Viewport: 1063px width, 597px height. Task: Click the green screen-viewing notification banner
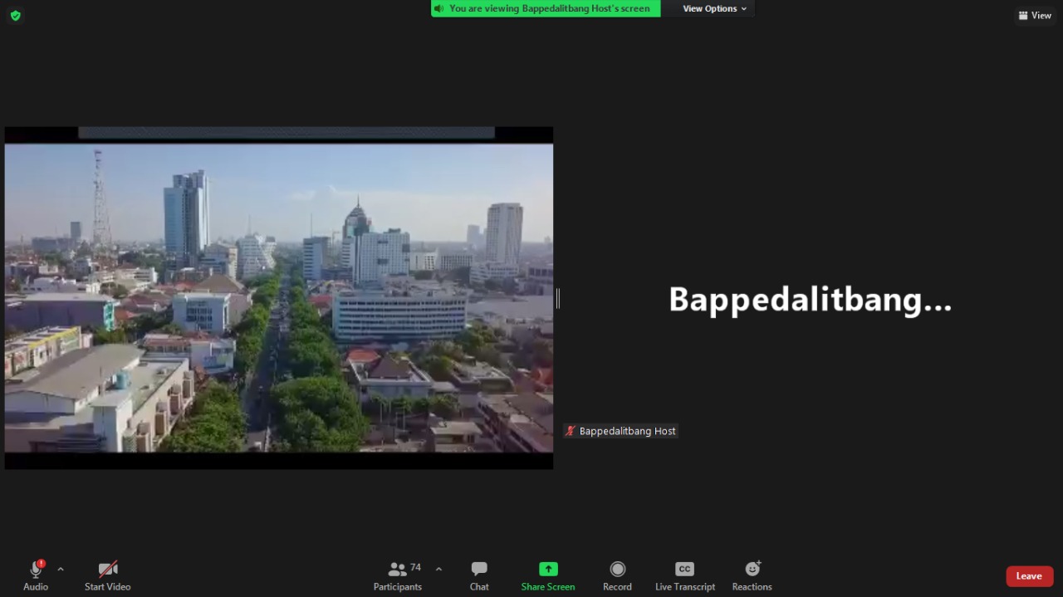click(x=546, y=8)
